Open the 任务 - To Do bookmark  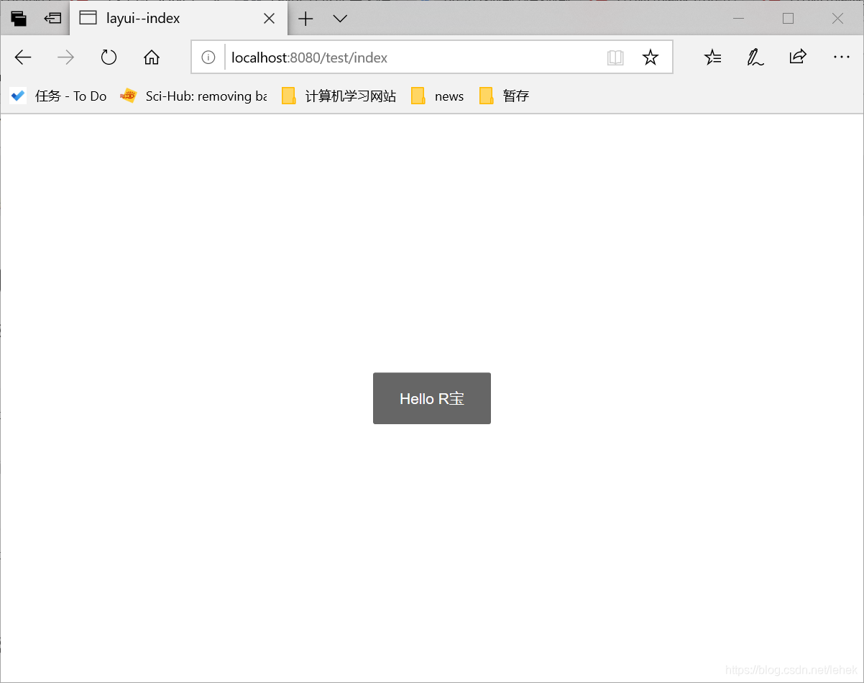click(58, 96)
